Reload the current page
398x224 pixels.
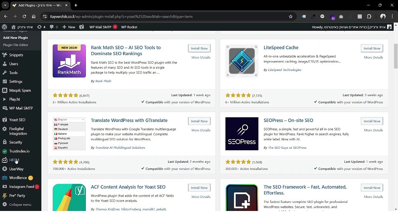tap(24, 16)
